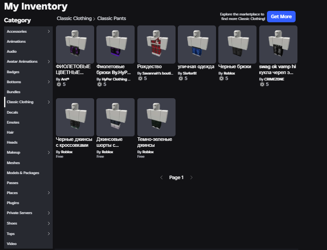Expand the Private Servers chevron

click(49, 213)
